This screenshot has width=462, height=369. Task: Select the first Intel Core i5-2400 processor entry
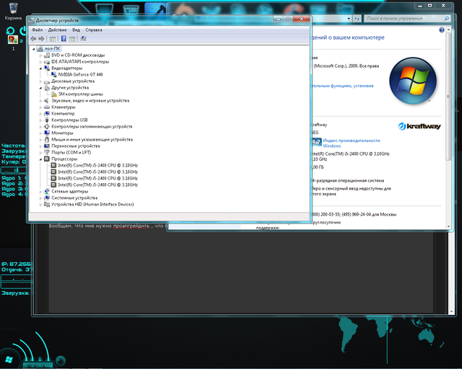[x=98, y=165]
